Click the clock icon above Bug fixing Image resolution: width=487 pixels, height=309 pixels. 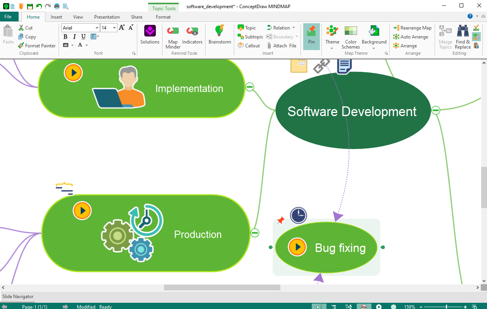click(298, 215)
